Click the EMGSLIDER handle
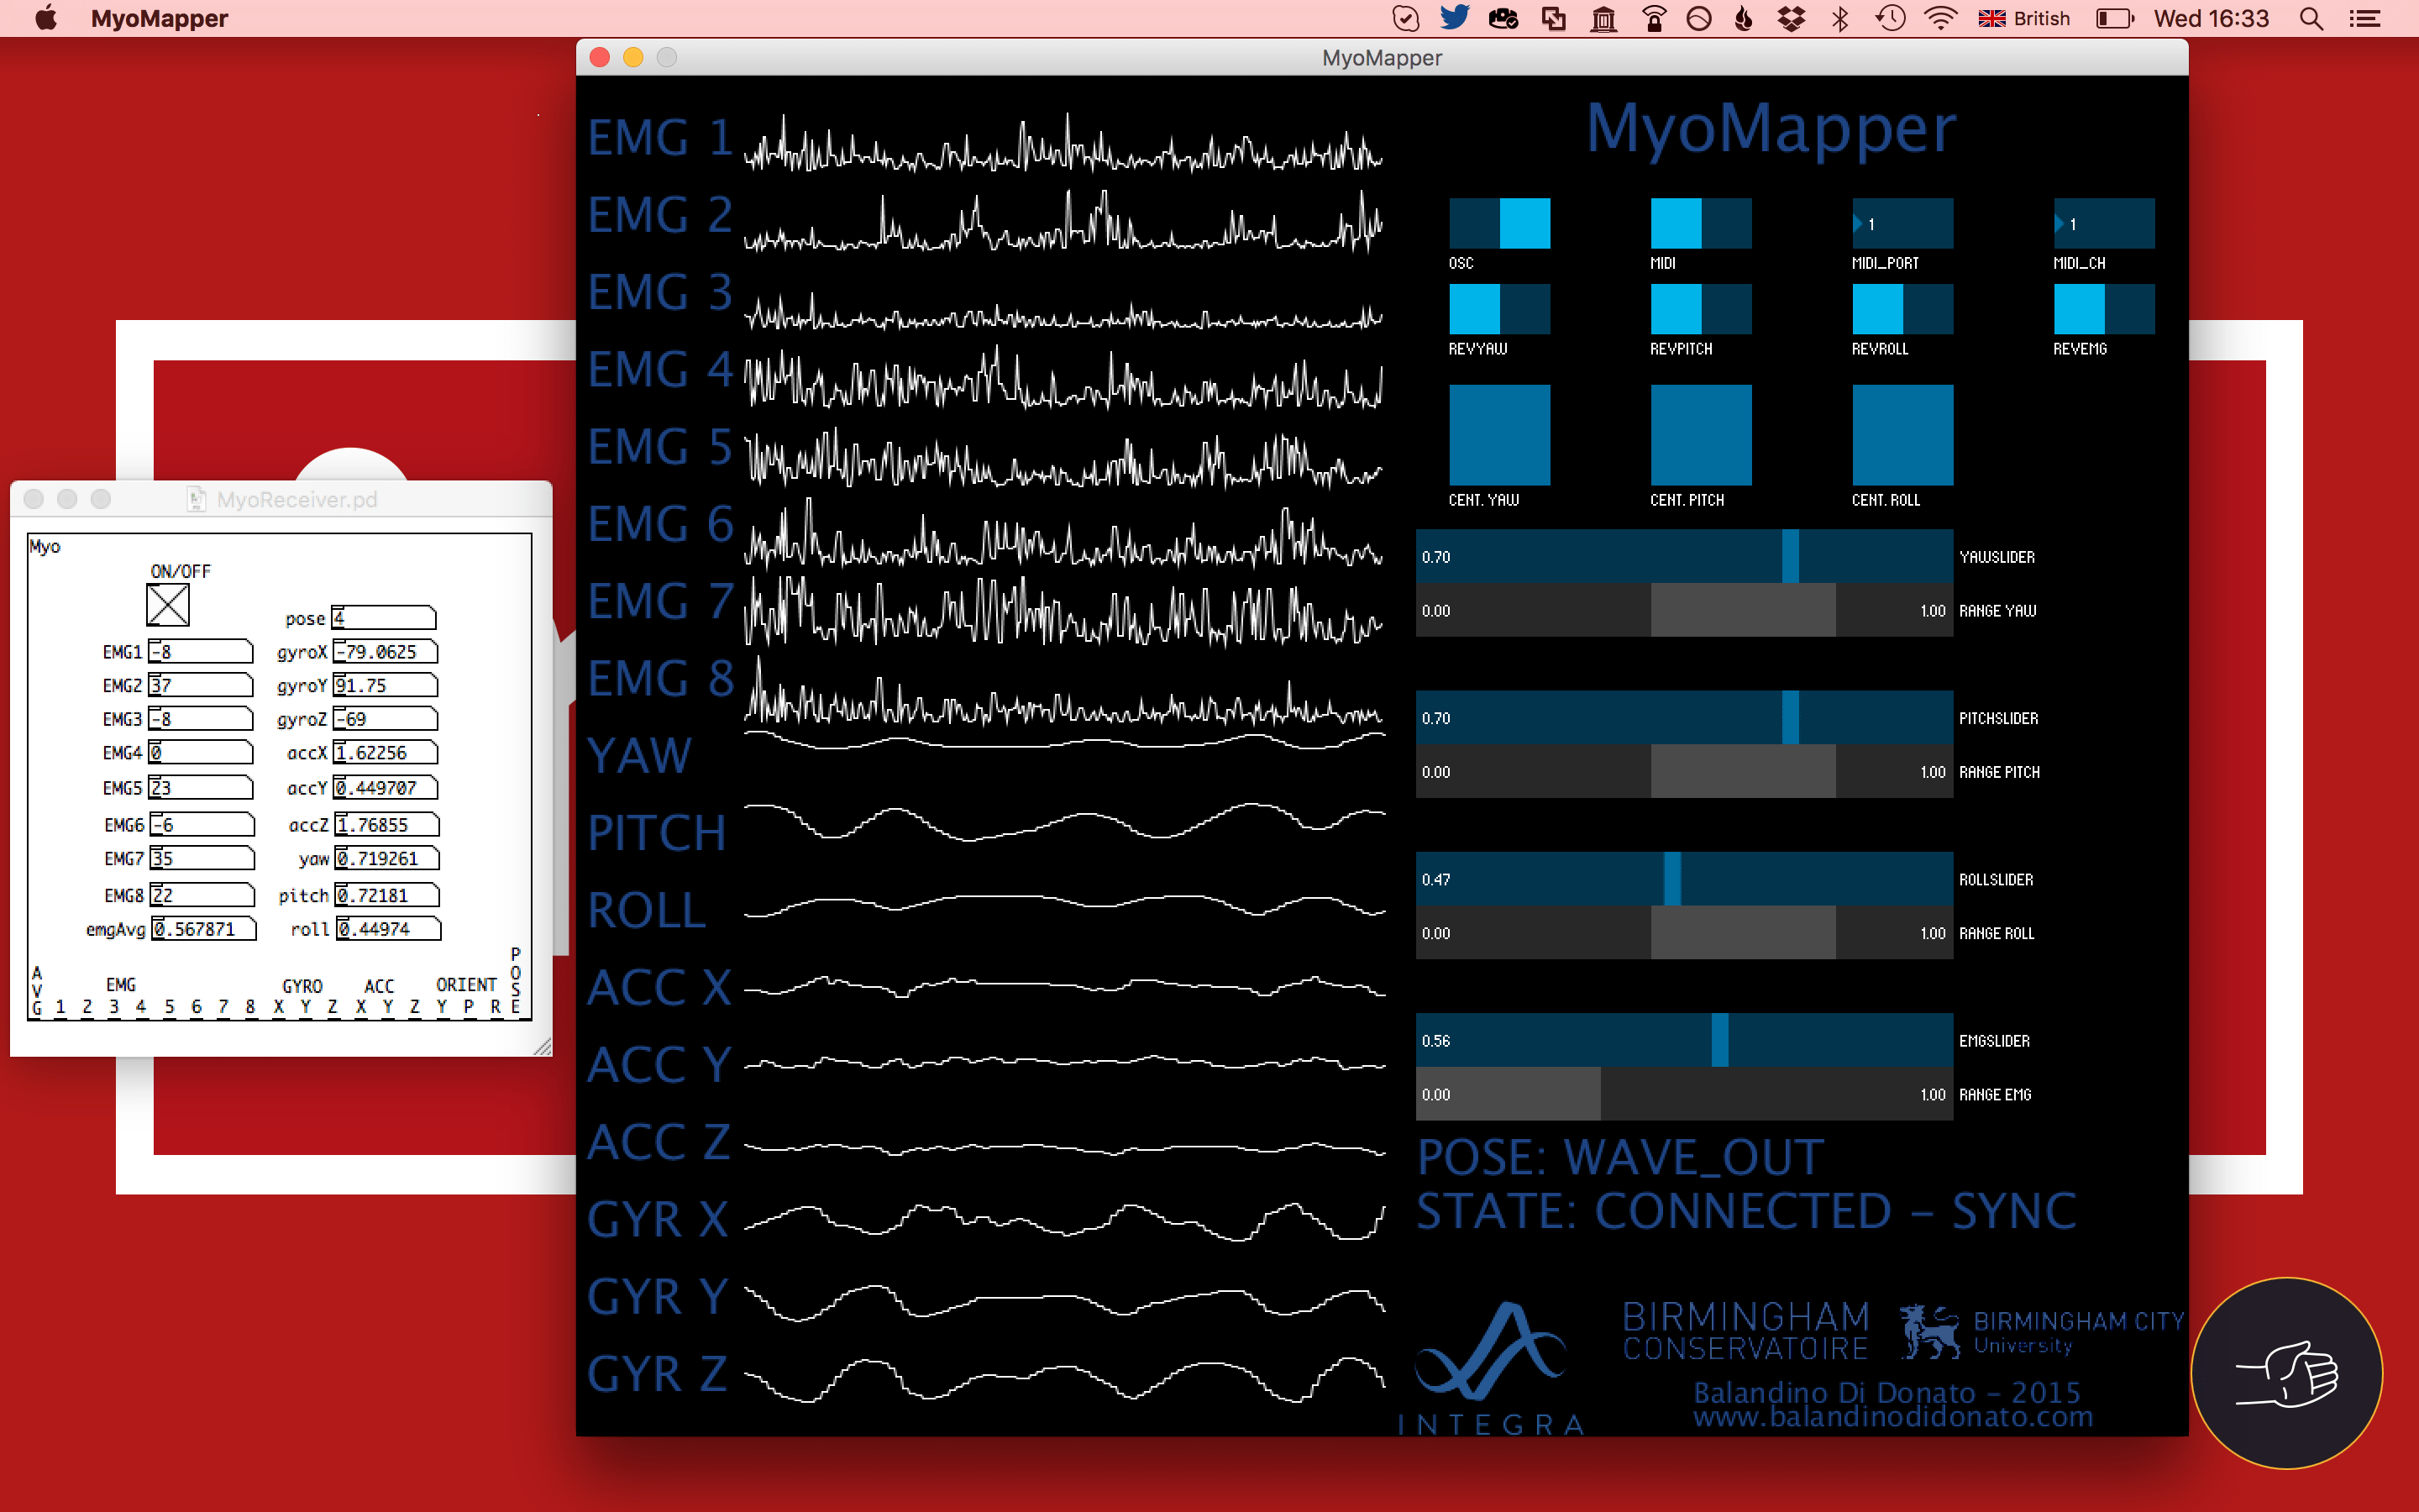The height and width of the screenshot is (1512, 2419). [1719, 1041]
